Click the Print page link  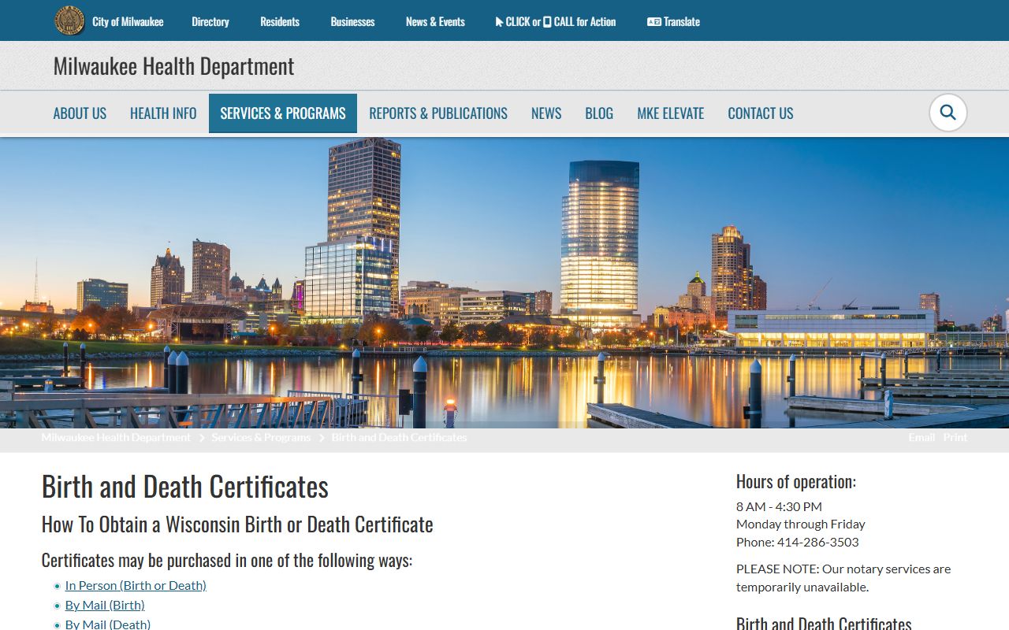pyautogui.click(x=955, y=437)
